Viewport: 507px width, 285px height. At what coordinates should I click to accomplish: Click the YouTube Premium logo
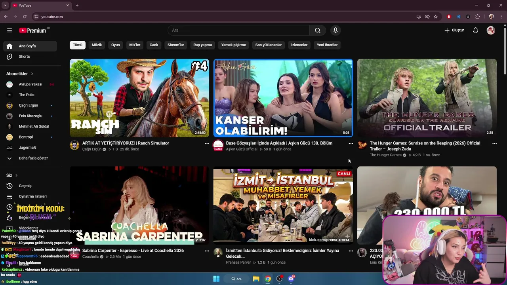[32, 30]
